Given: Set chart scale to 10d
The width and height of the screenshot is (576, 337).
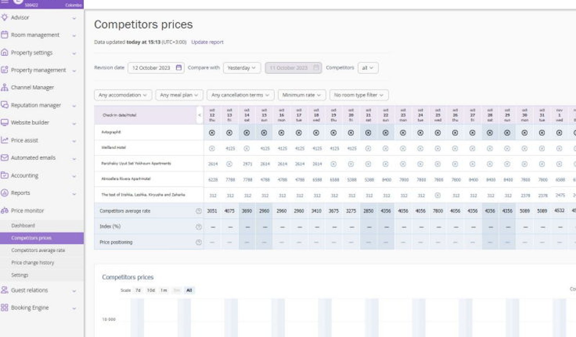Looking at the screenshot, I should tap(151, 290).
